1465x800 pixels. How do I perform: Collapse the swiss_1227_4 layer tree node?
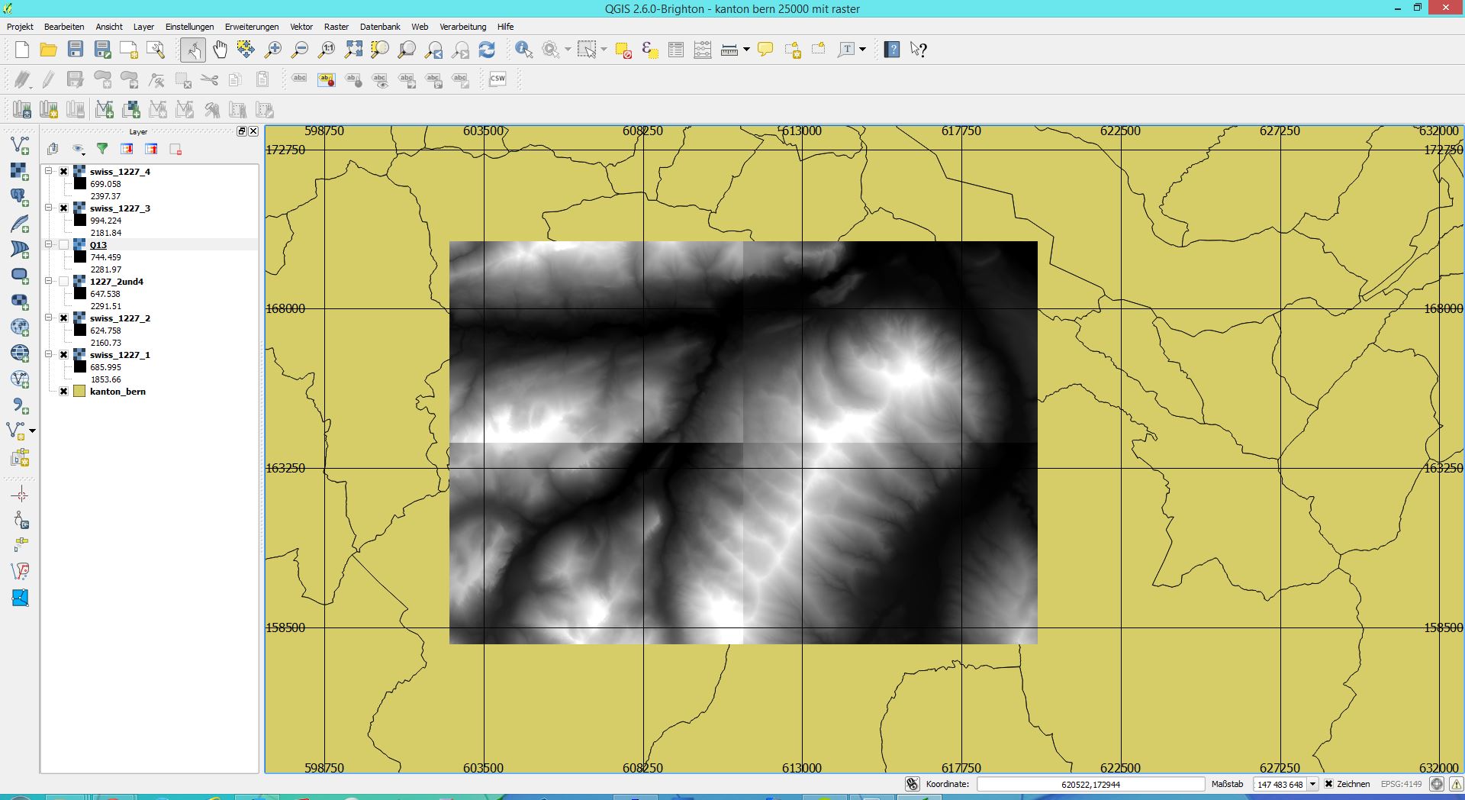49,171
